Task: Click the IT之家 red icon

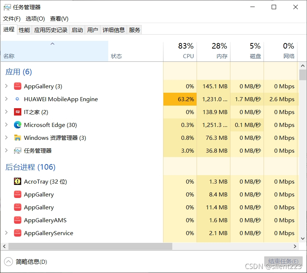Action: pyautogui.click(x=18, y=112)
